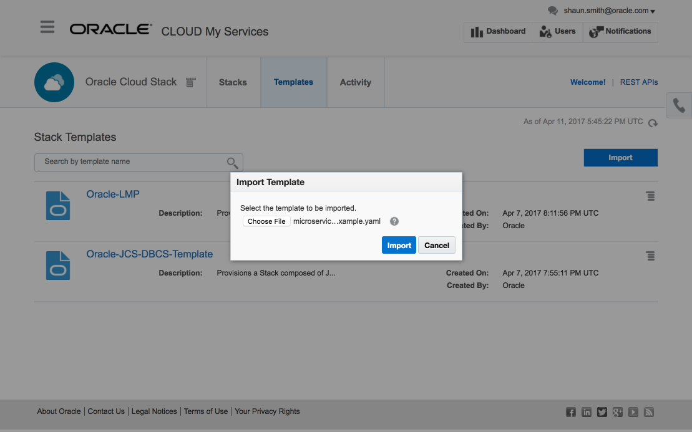Open the Users button
Viewport: 692px width, 432px height.
(557, 32)
